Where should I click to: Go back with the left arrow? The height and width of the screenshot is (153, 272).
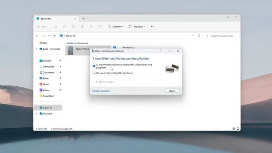tap(37, 36)
